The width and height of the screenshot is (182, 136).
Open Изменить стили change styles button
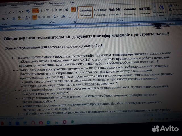[x=161, y=11]
